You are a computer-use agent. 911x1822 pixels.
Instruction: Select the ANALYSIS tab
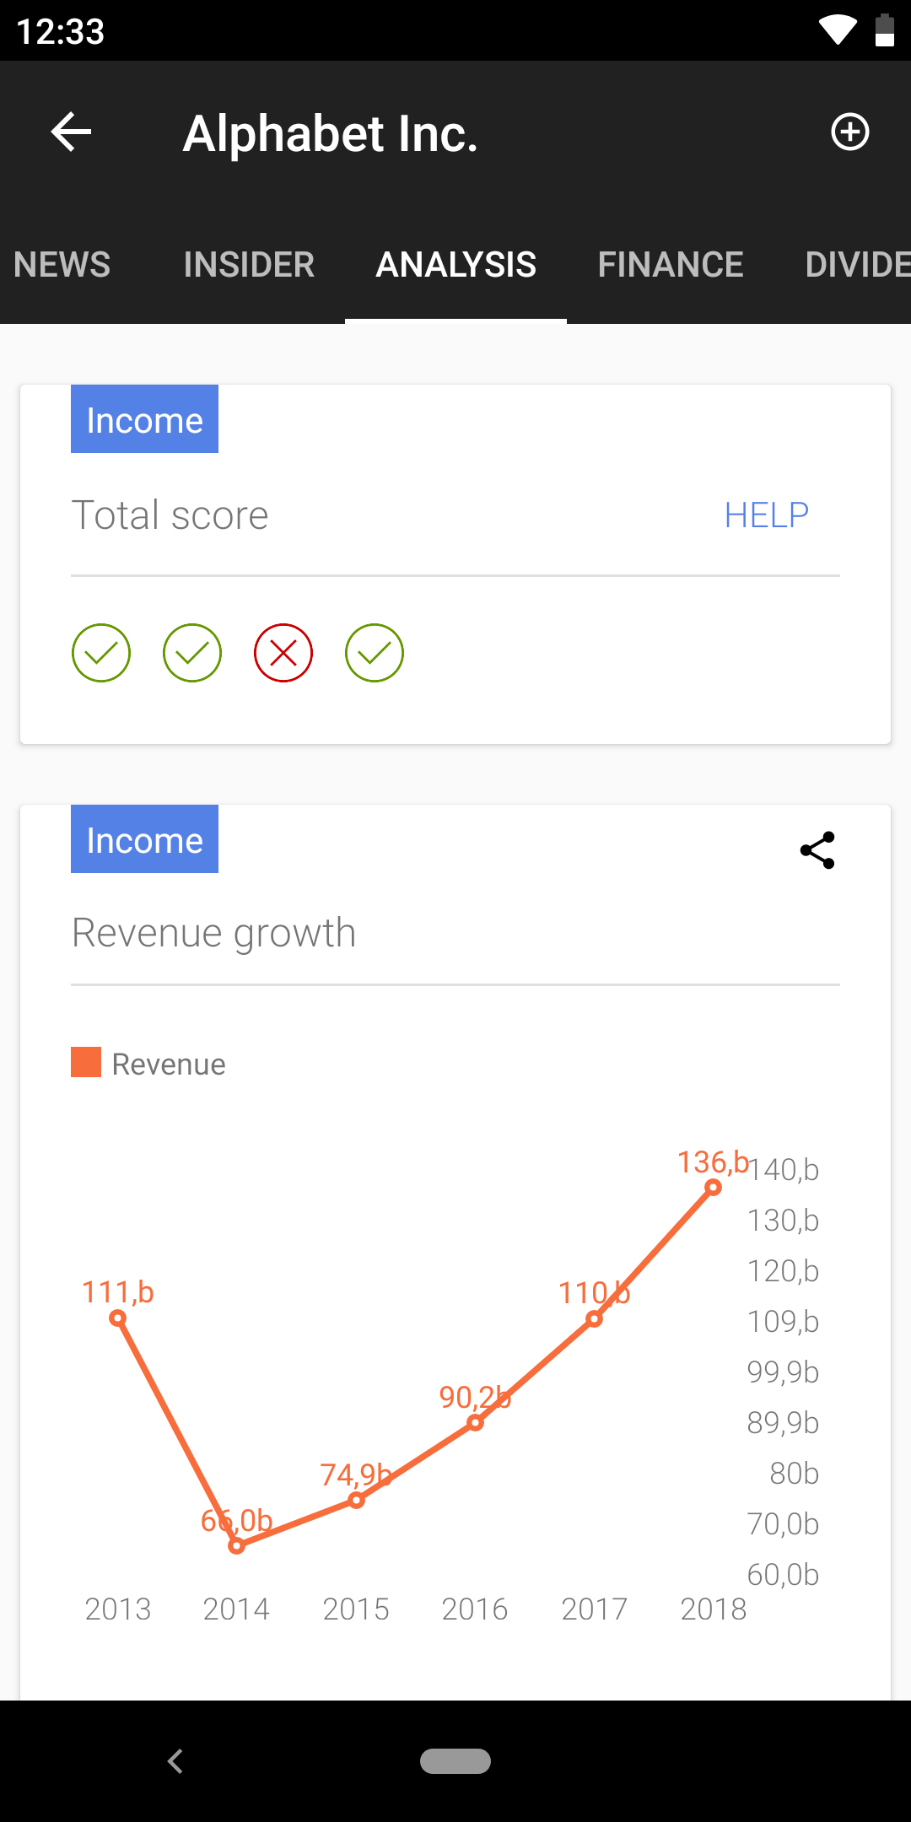click(x=456, y=265)
